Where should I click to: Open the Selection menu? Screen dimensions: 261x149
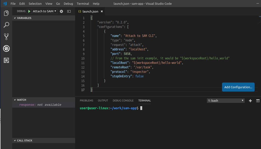coord(35,4)
